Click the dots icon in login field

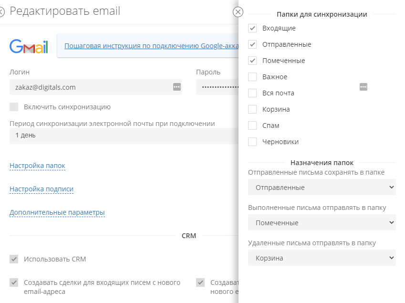tap(177, 87)
